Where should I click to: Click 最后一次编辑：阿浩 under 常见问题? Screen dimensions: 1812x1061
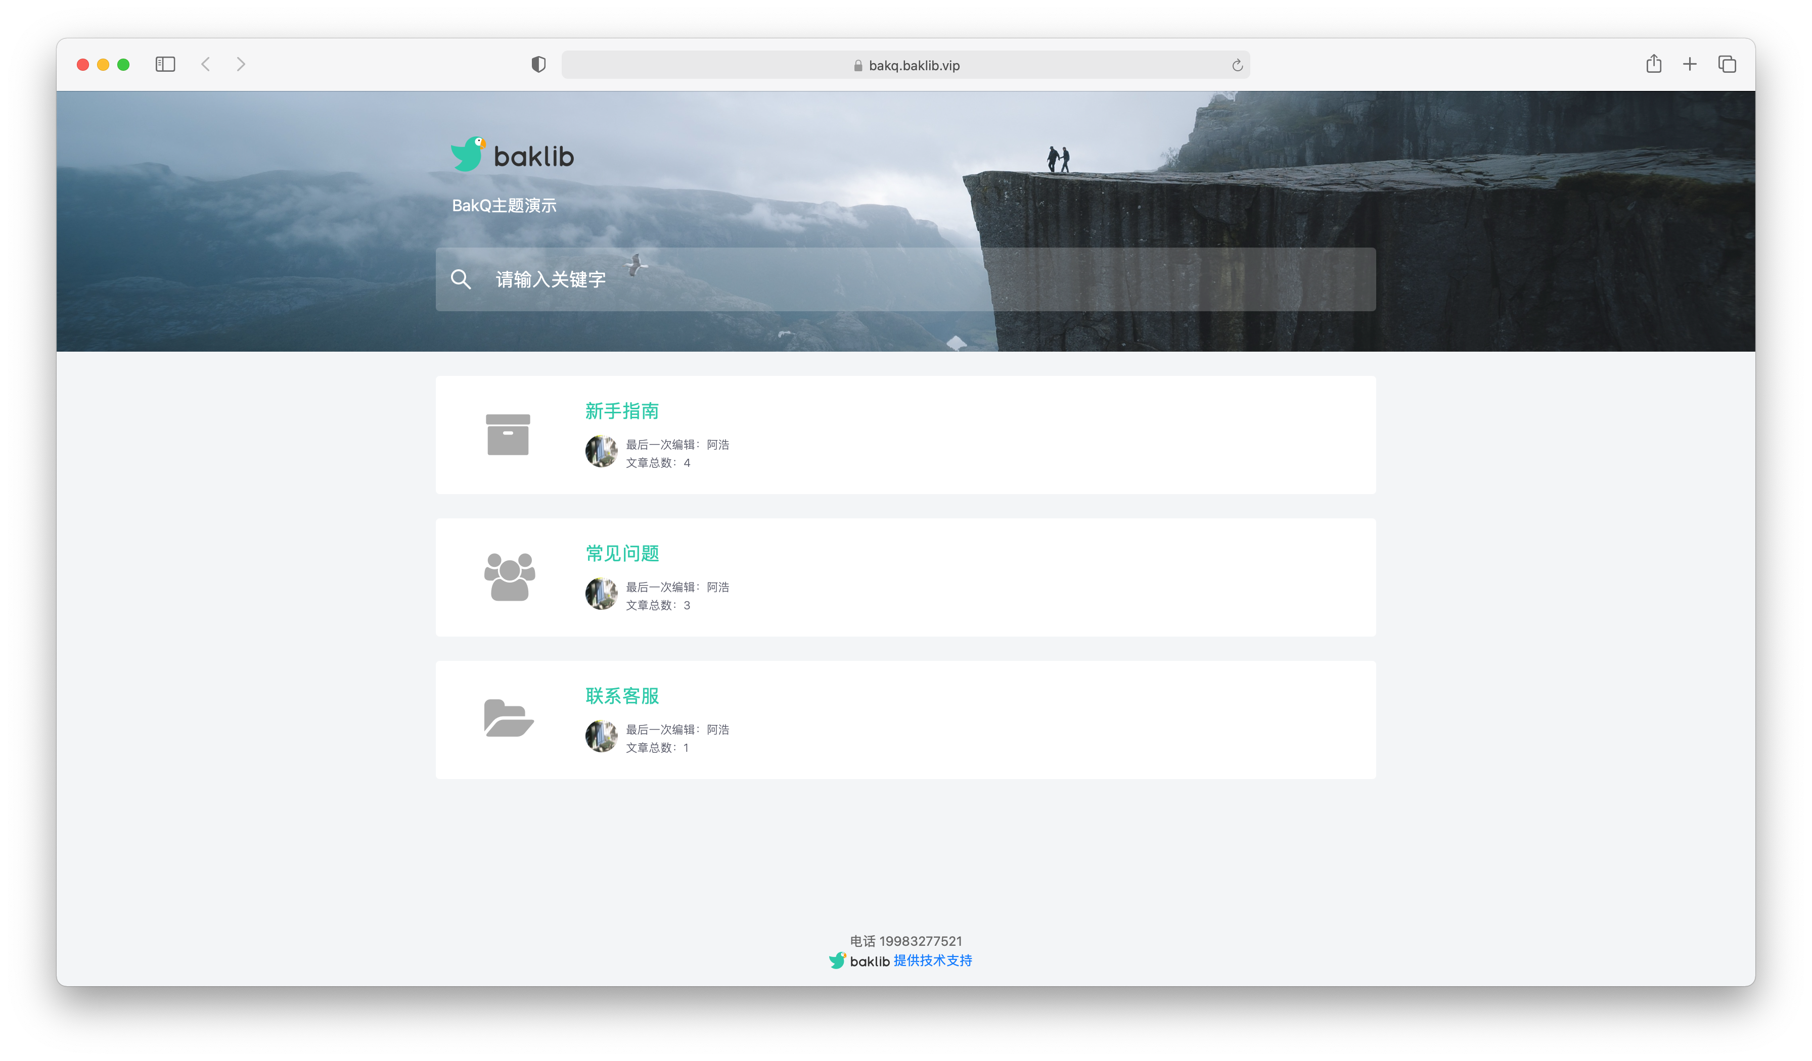tap(677, 587)
